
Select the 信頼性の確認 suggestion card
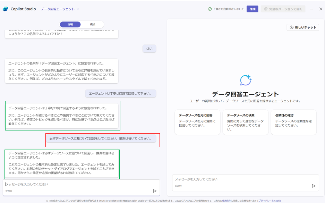pos(293,122)
